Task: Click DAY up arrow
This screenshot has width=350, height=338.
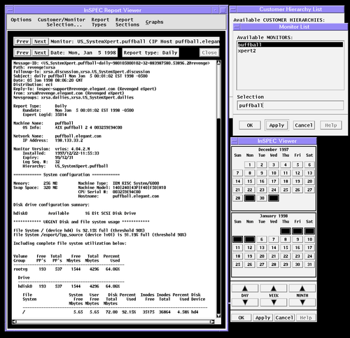Action: 245,288
